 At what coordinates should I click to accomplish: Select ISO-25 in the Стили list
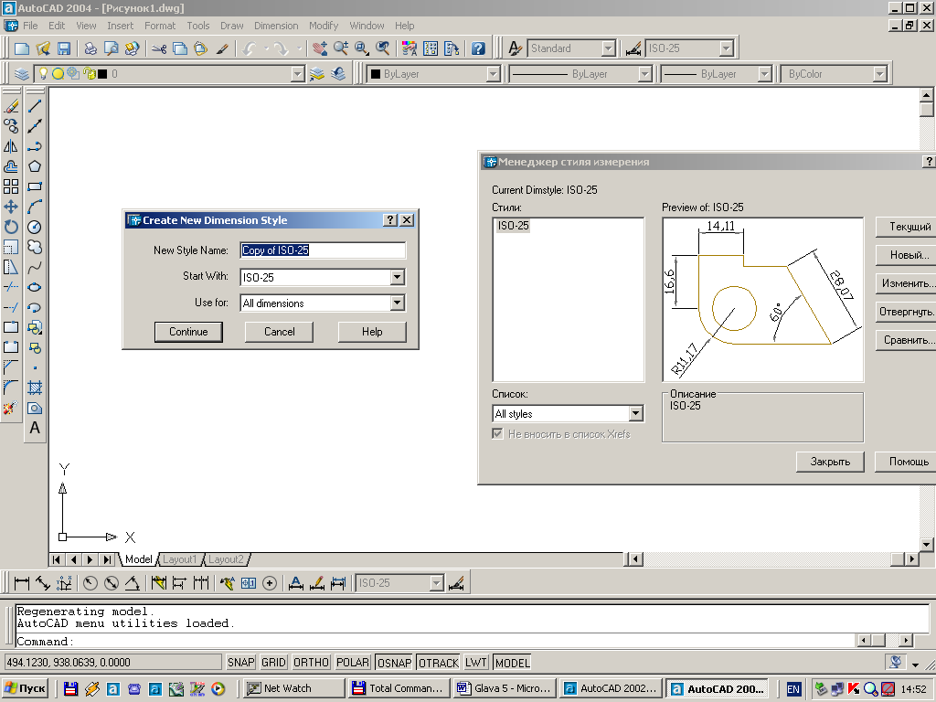pyautogui.click(x=514, y=226)
